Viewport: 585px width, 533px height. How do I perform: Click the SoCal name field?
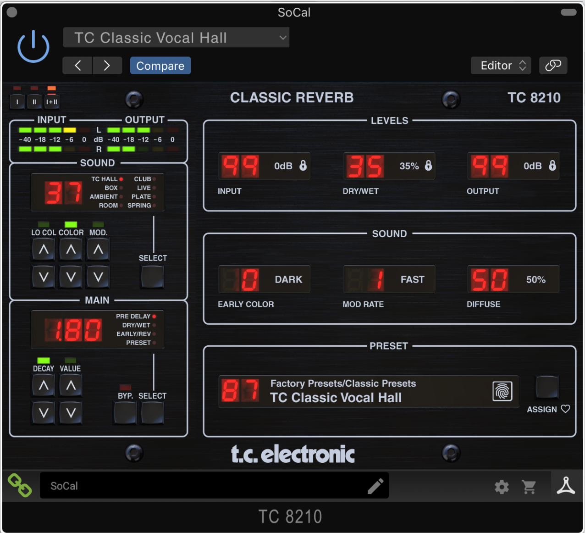[214, 485]
